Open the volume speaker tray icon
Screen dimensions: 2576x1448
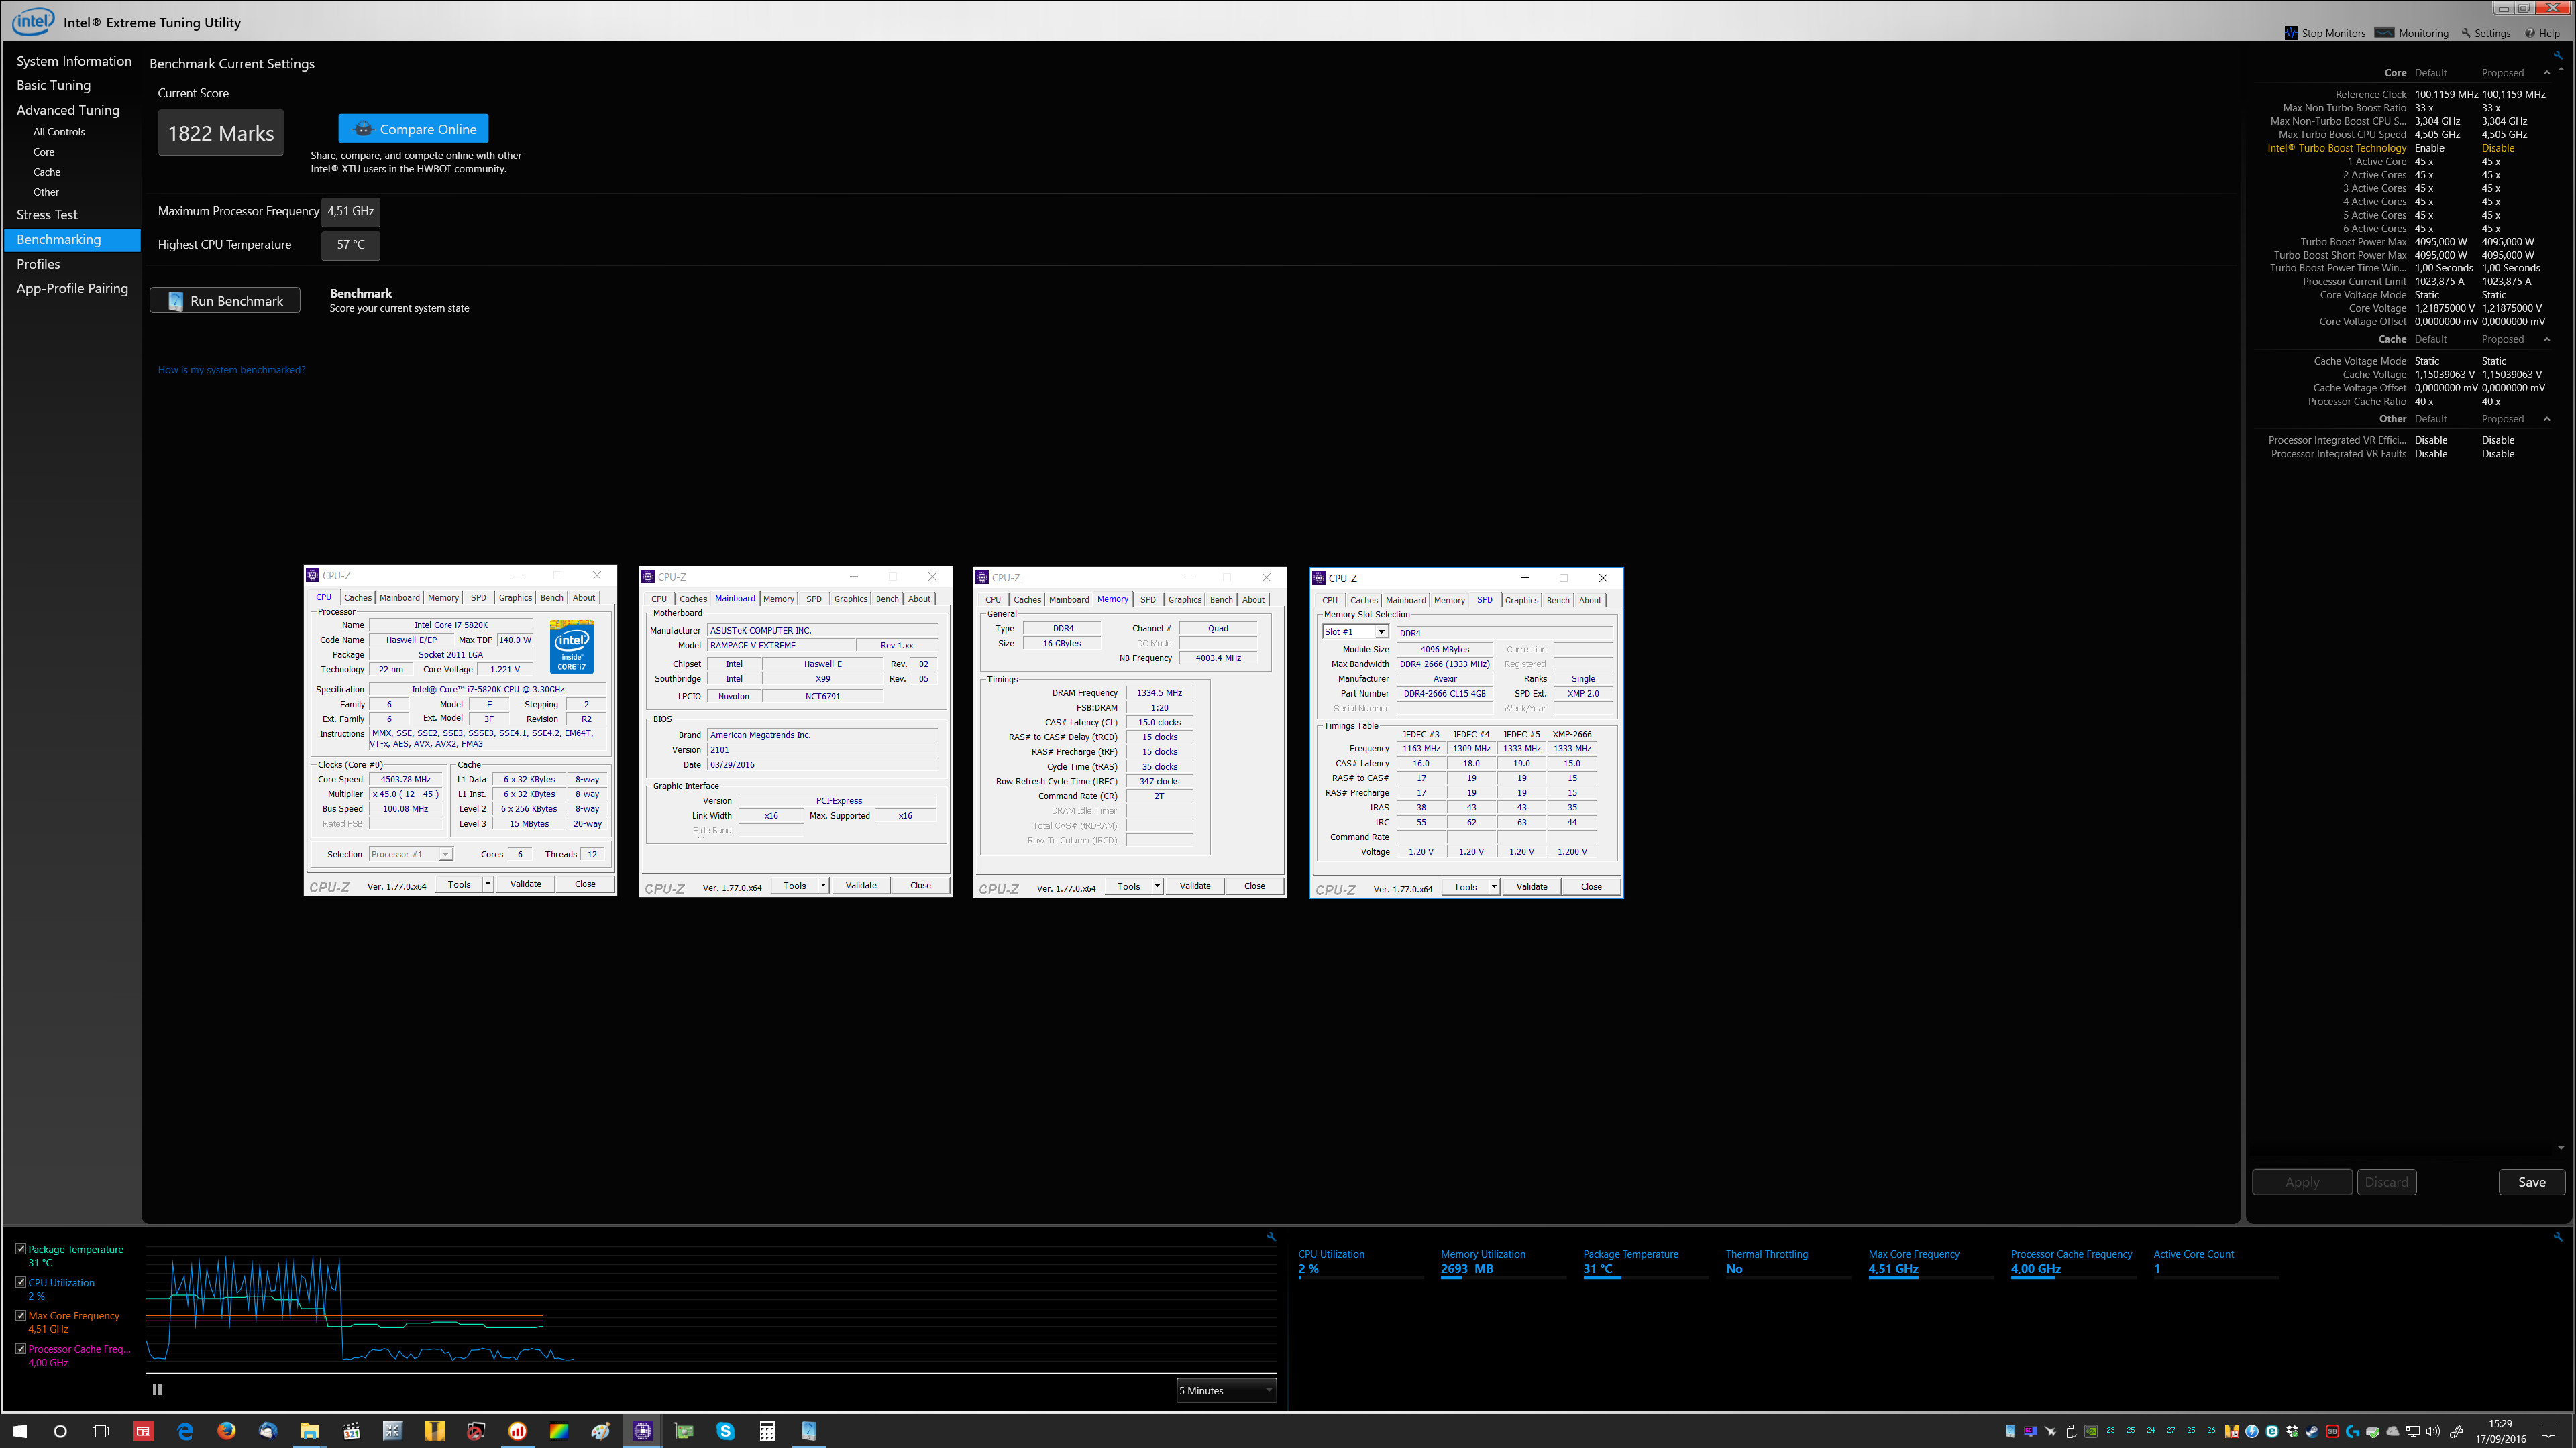coord(2433,1431)
